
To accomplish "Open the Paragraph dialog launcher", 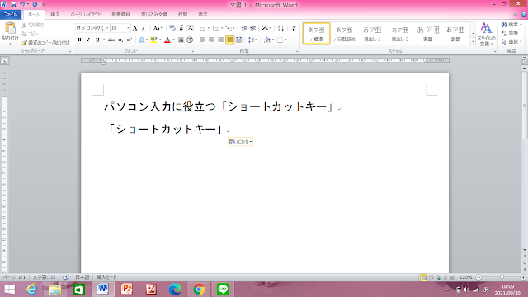I will [296, 51].
